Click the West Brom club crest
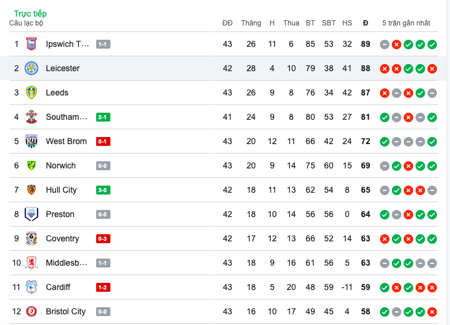The height and width of the screenshot is (325, 450). 31,141
